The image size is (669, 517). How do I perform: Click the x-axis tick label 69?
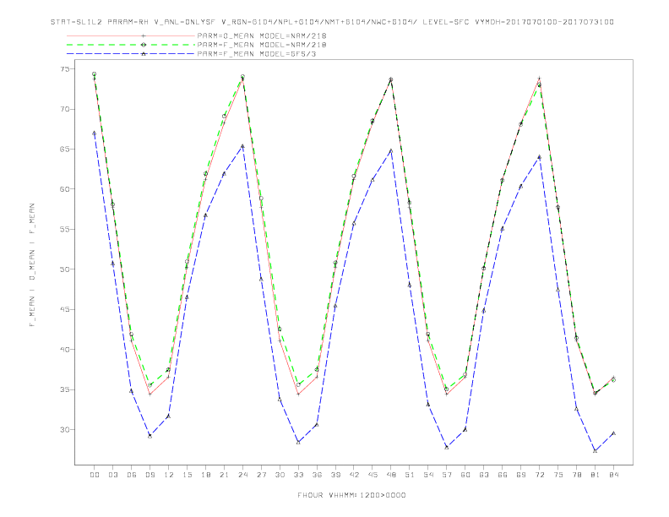click(521, 475)
